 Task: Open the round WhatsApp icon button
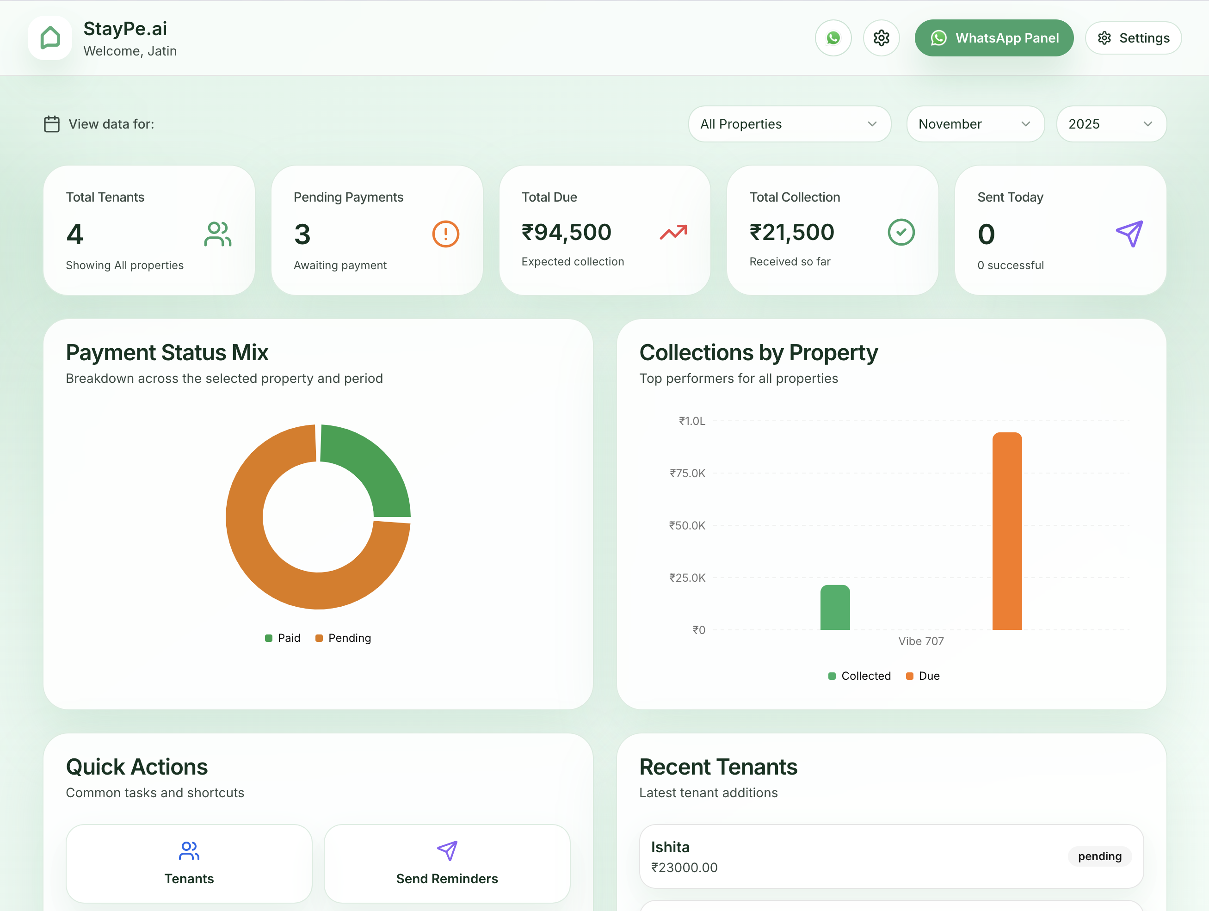point(833,38)
